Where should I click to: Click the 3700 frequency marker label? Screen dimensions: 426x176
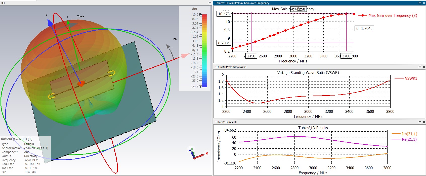tap(346, 56)
